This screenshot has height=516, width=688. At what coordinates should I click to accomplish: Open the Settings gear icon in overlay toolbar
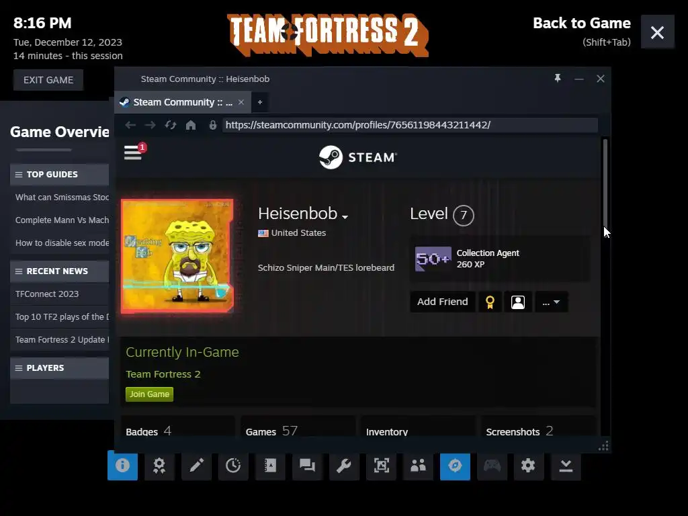point(528,466)
